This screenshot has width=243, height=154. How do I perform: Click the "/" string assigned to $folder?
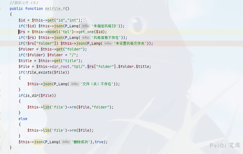tap(73, 55)
